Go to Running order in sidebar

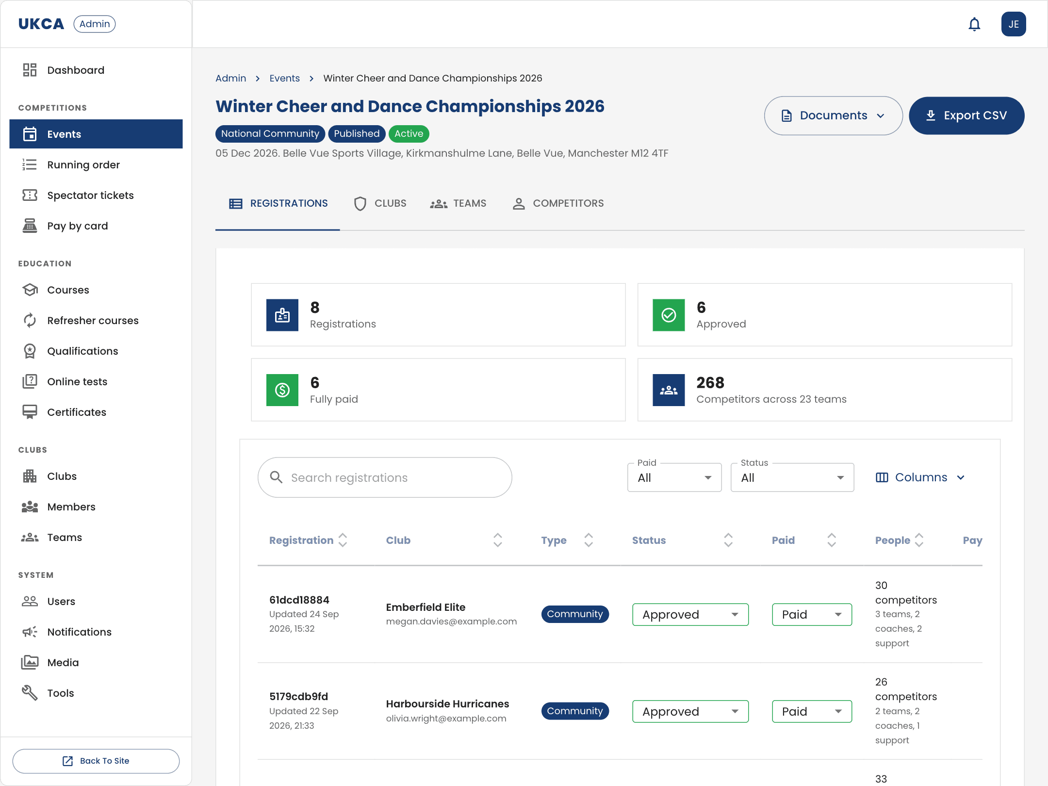coord(96,164)
